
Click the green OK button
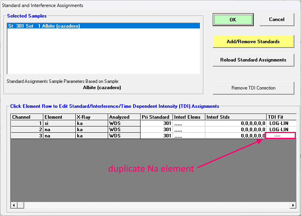point(233,19)
